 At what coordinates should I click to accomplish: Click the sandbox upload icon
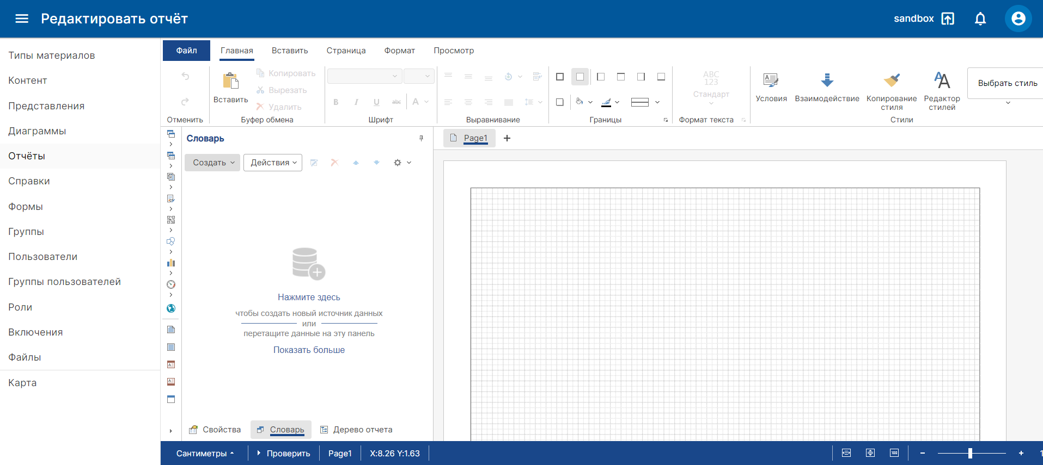click(x=948, y=18)
